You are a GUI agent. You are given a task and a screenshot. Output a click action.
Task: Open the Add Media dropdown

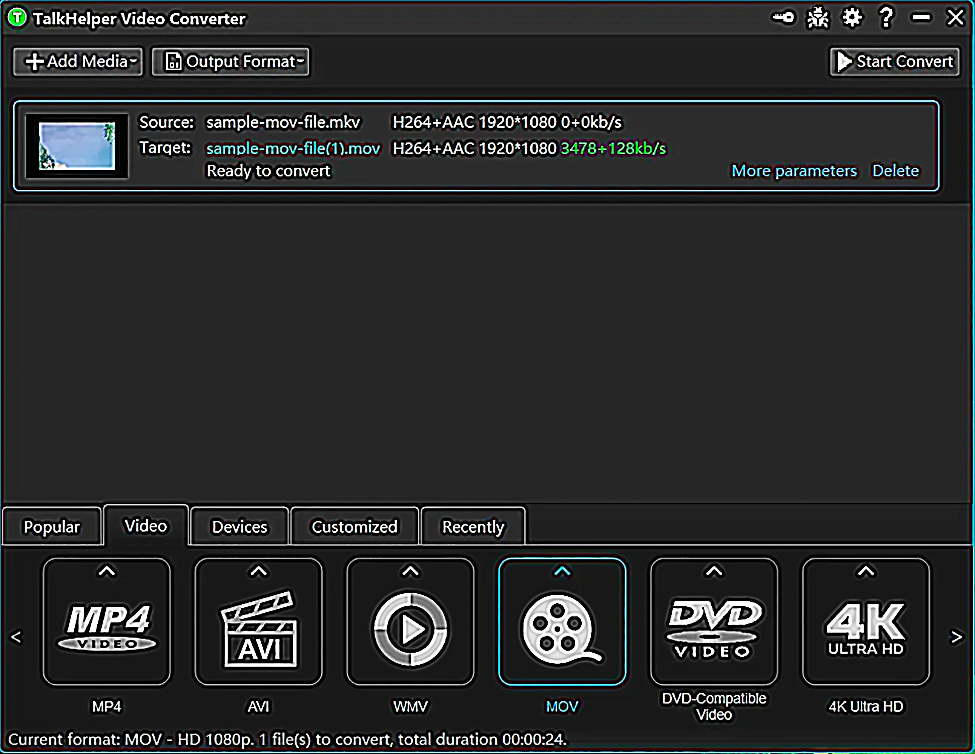(x=78, y=61)
